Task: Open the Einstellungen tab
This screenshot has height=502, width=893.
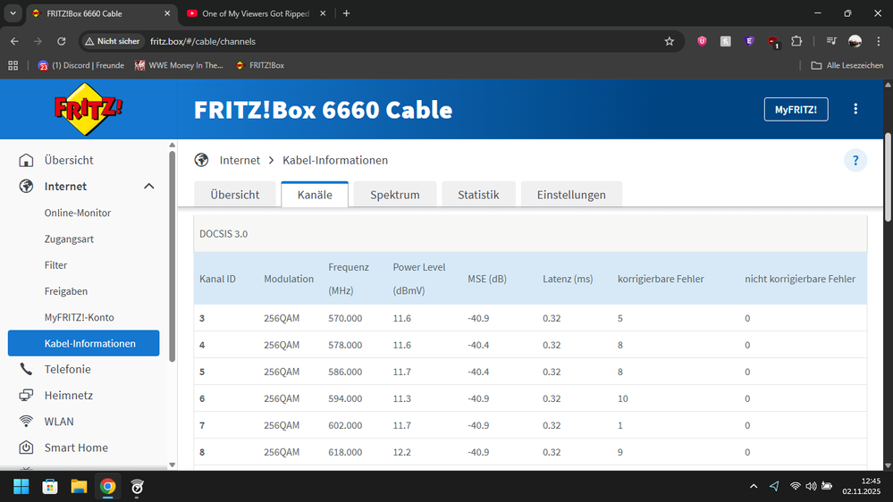Action: pos(571,195)
